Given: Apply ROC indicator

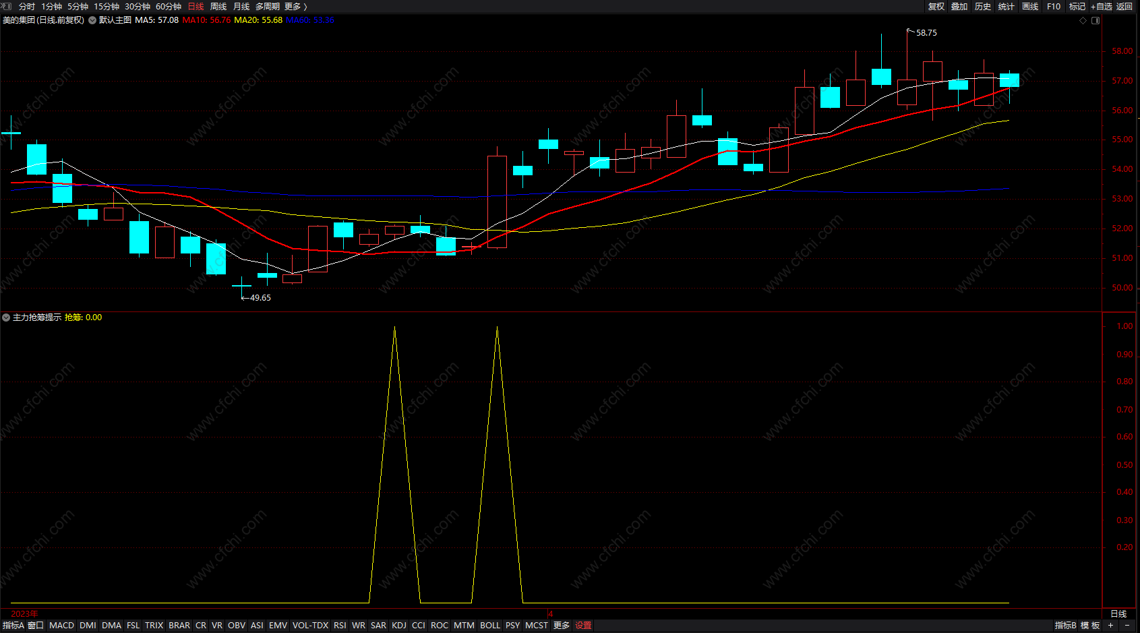Looking at the screenshot, I should pyautogui.click(x=440, y=626).
